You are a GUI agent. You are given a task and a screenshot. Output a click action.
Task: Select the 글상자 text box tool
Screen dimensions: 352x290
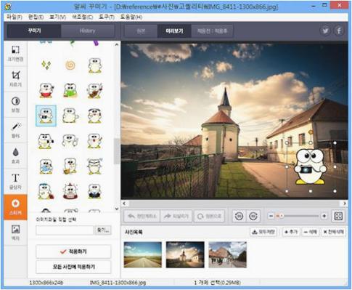click(x=15, y=182)
